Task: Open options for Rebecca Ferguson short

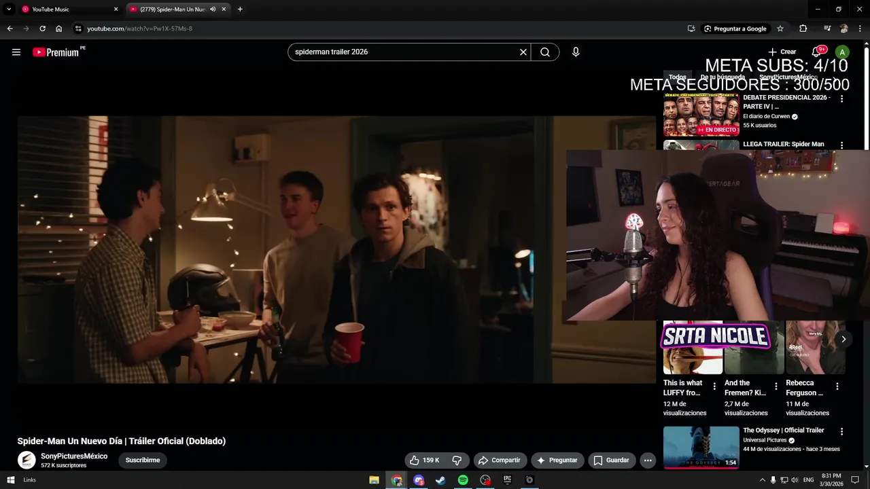Action: point(837,386)
